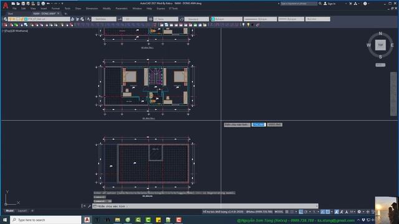Viewport: 399px width, 224px height.
Task: Toggle Polar Tracking in status bar
Action: tap(306, 212)
